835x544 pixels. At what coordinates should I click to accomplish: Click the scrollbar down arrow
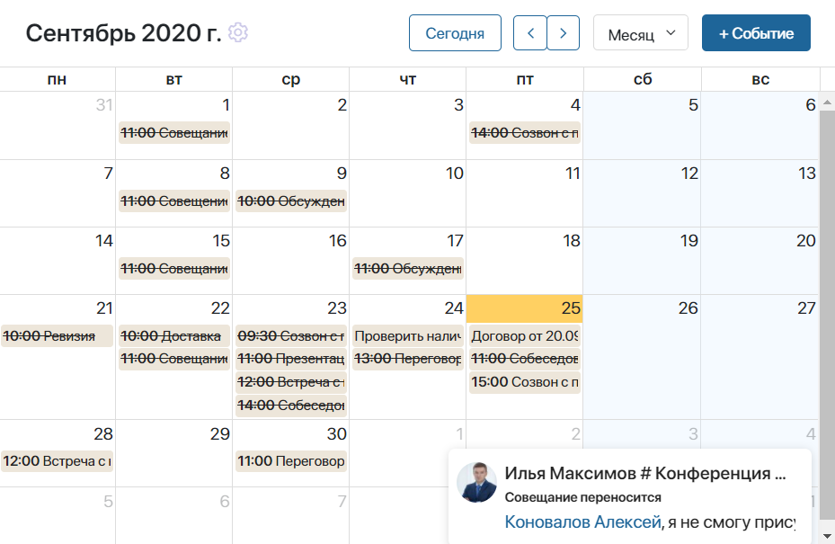point(827,536)
